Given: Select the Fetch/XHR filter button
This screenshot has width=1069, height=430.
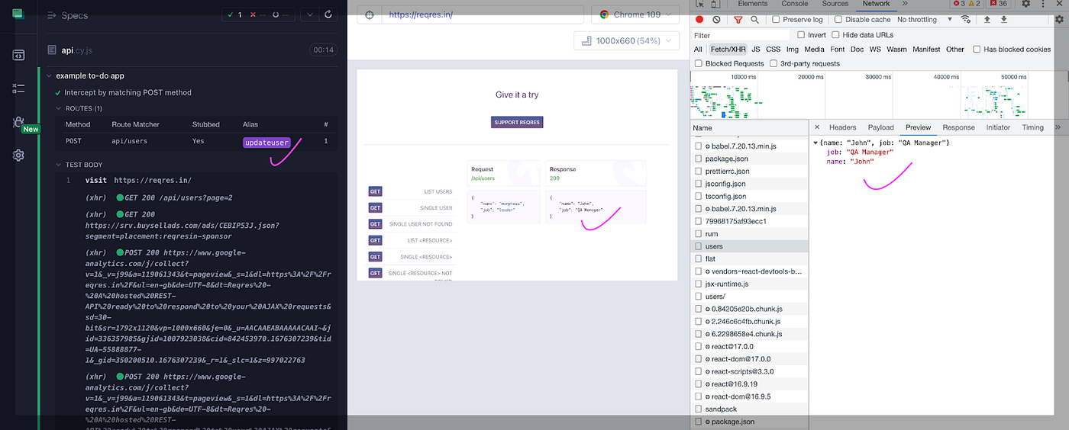Looking at the screenshot, I should click(728, 50).
